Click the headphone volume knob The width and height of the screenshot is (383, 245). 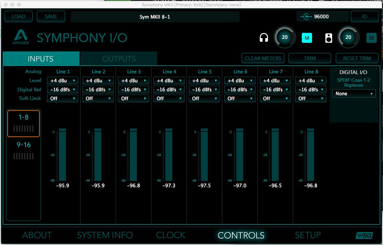coord(285,37)
